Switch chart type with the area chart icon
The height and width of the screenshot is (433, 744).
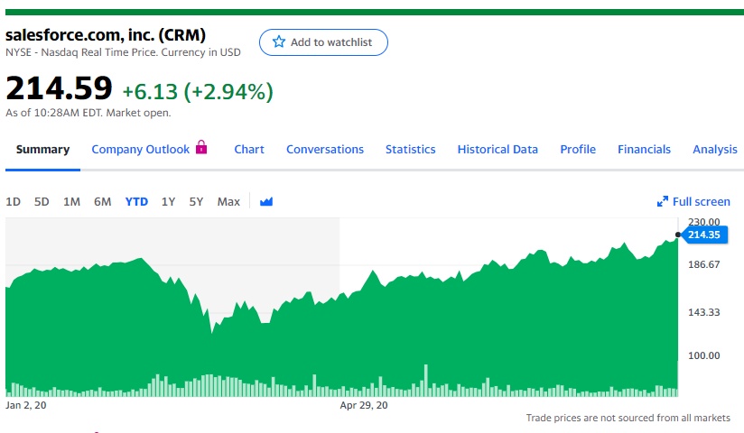point(266,201)
